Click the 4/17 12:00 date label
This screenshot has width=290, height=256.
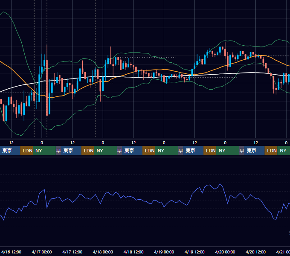tap(72, 252)
